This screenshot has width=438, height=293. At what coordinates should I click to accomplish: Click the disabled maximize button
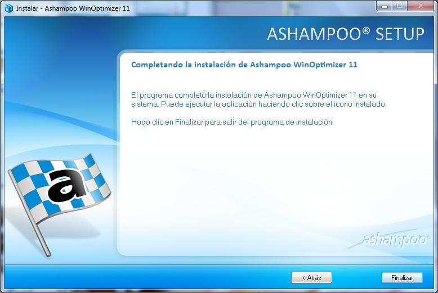(x=400, y=6)
